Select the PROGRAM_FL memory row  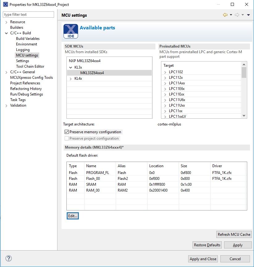coord(156,173)
